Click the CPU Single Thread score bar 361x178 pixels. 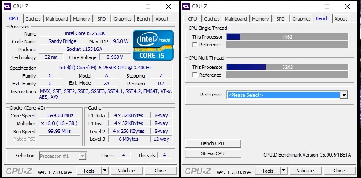pyautogui.click(x=287, y=37)
